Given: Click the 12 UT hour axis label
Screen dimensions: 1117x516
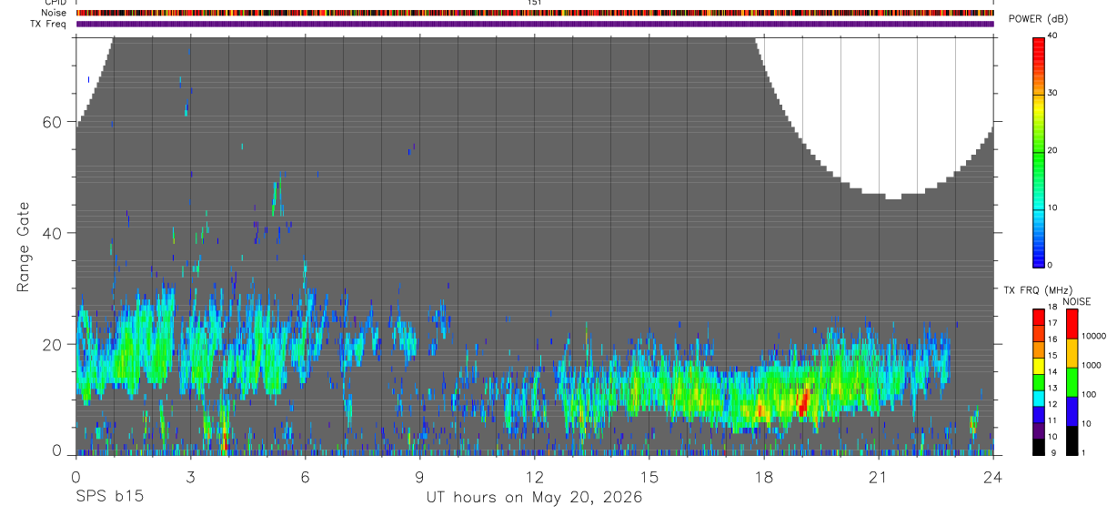Looking at the screenshot, I should coord(534,477).
